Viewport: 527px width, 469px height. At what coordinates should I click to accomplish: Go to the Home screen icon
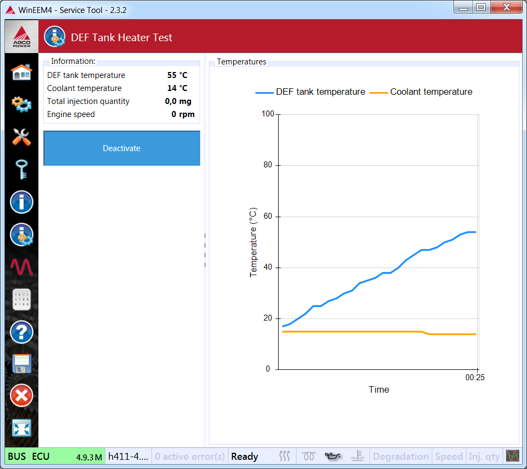[22, 71]
